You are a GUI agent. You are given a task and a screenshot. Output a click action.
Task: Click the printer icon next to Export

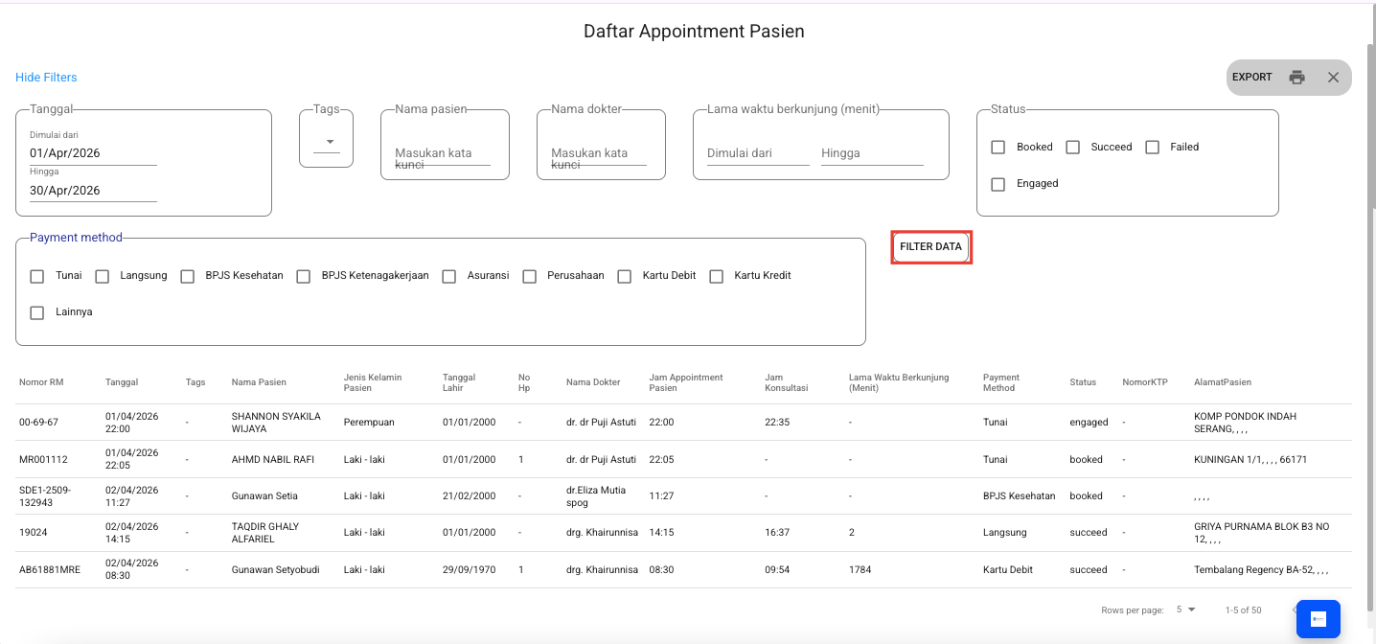click(x=1296, y=78)
